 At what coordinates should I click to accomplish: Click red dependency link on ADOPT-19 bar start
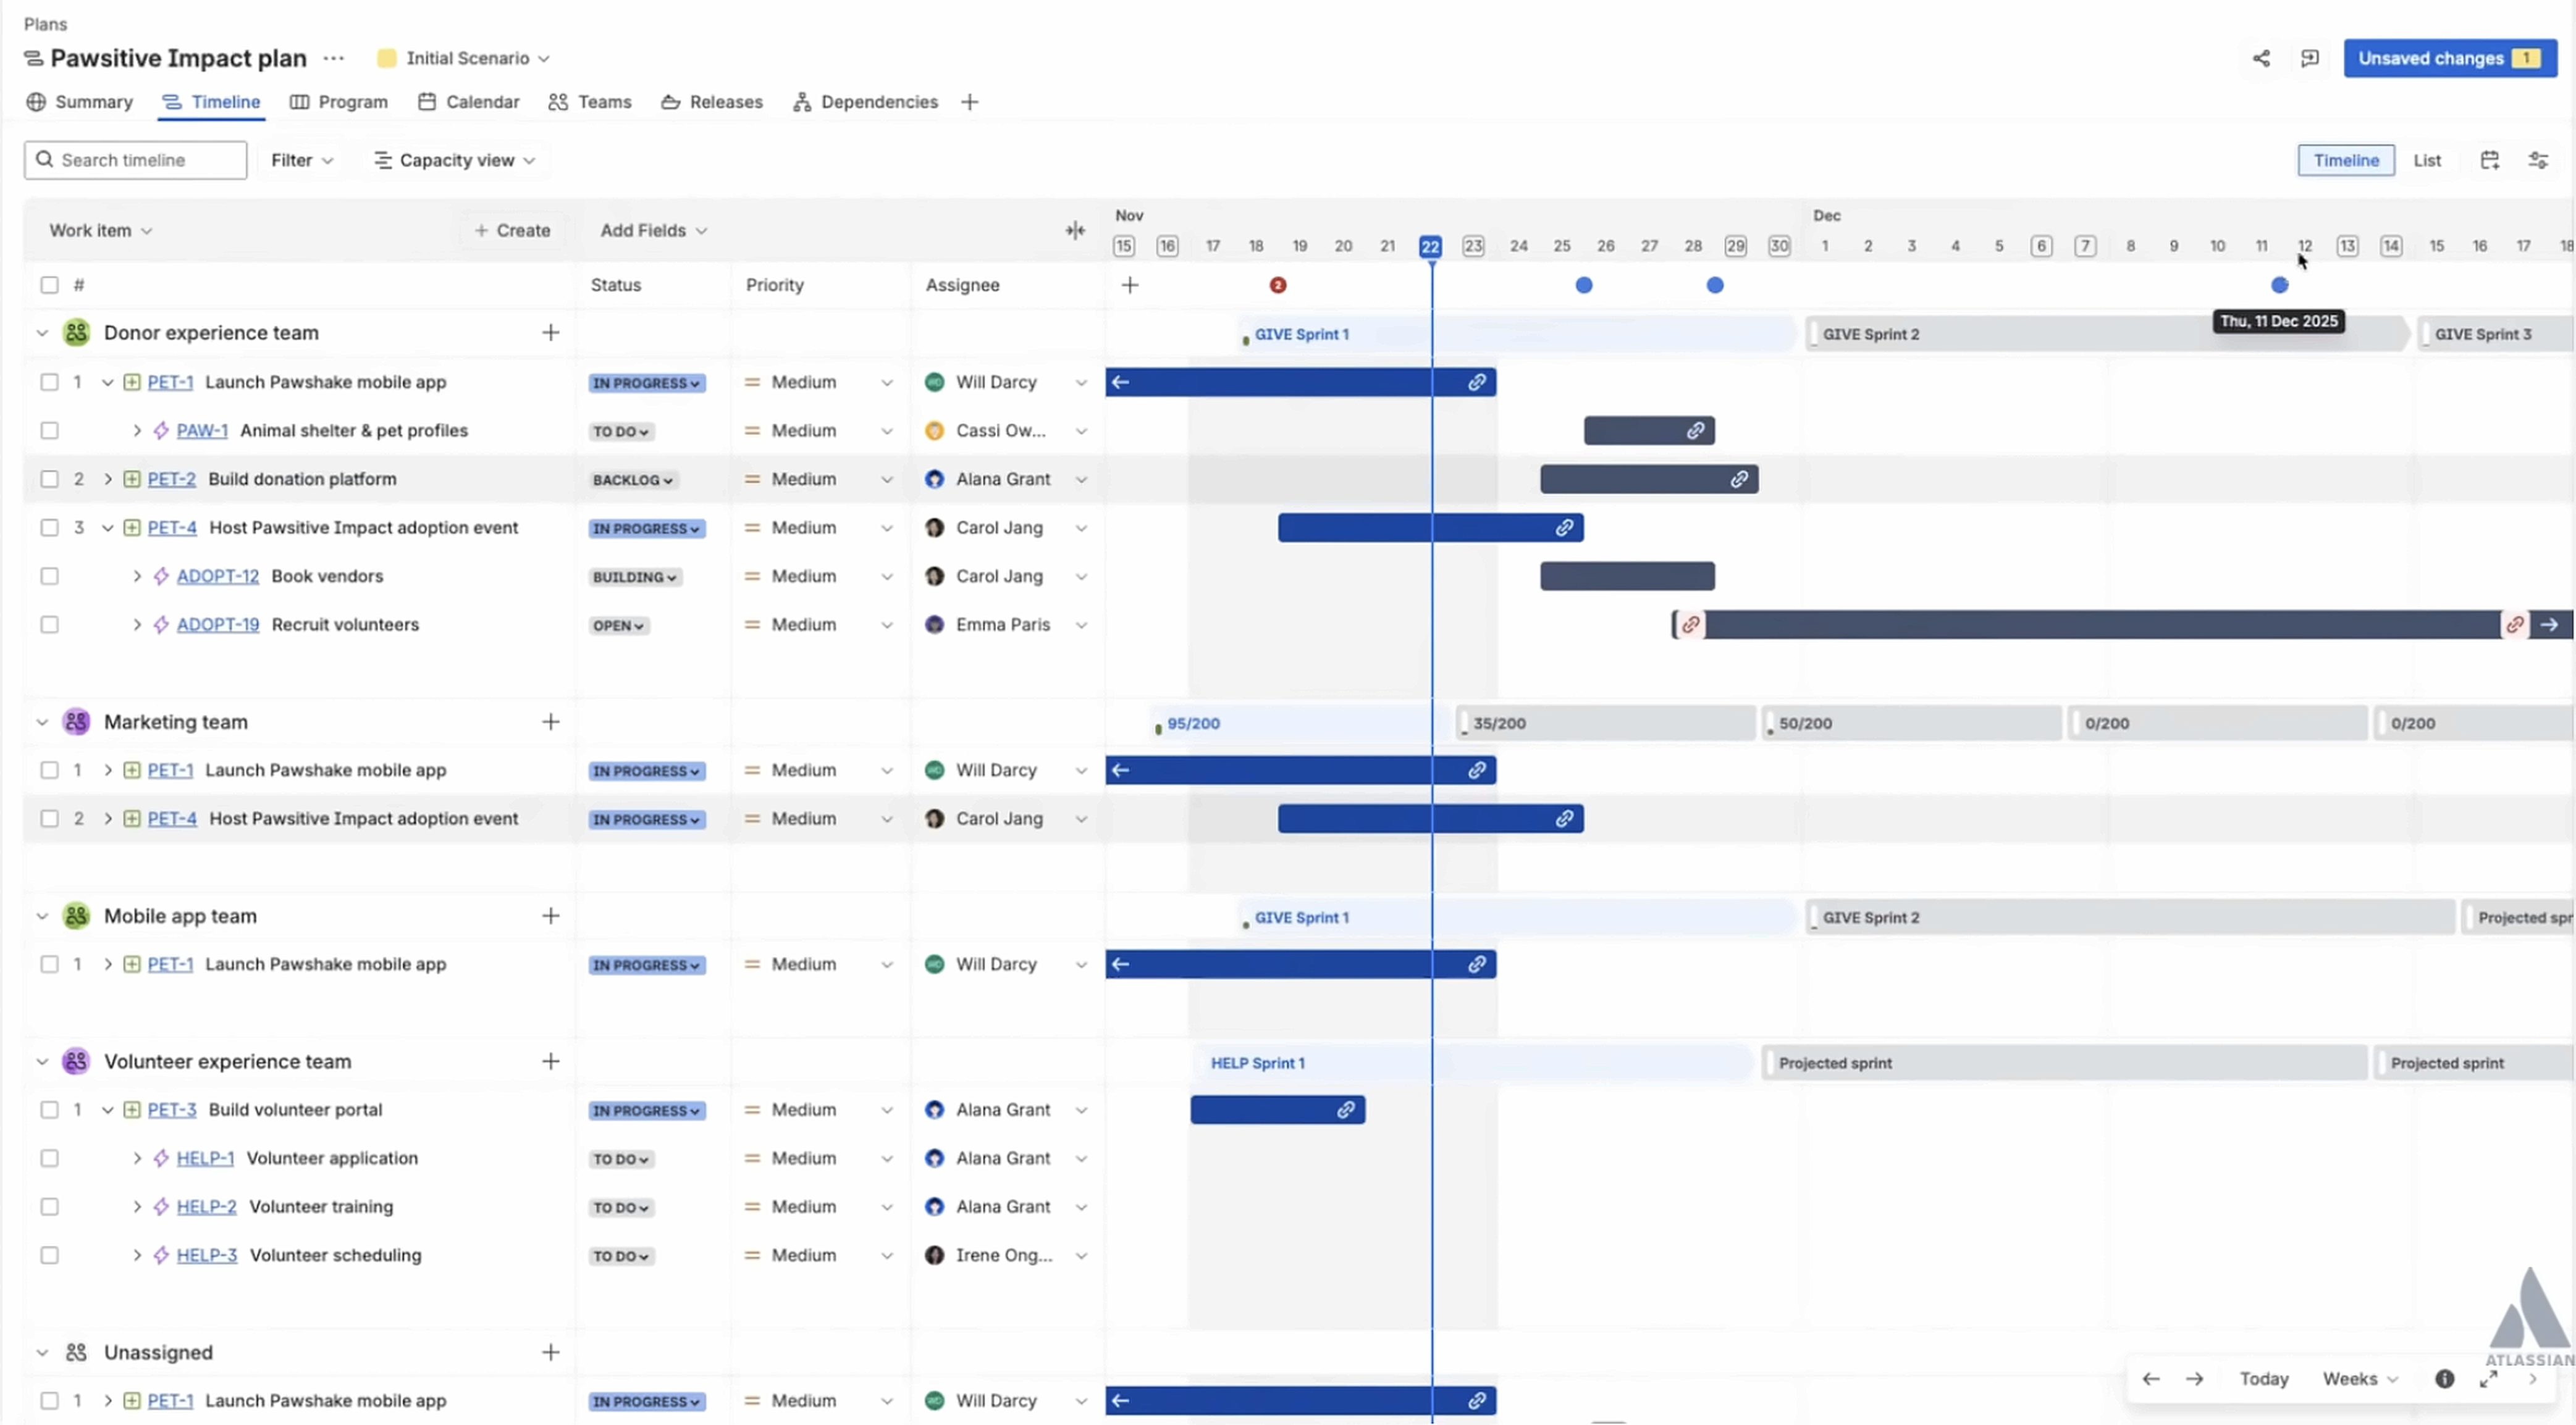(1690, 625)
